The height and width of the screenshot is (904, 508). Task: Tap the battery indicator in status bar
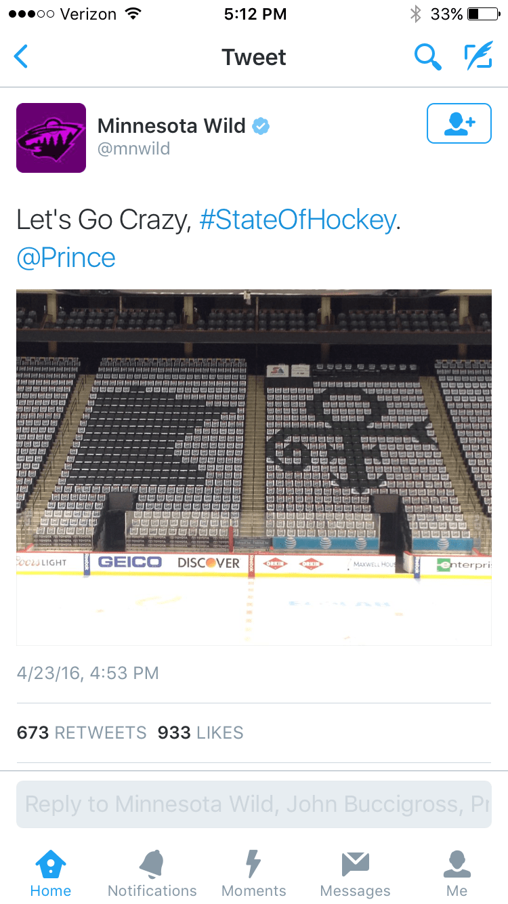[x=483, y=14]
